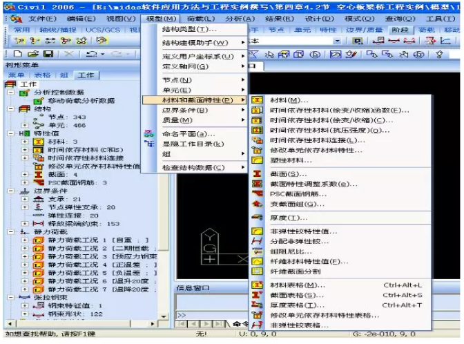This screenshot has height=344, width=464.
Task: Select 静力荷载工况 4 [正温差] item
Action: (102, 265)
